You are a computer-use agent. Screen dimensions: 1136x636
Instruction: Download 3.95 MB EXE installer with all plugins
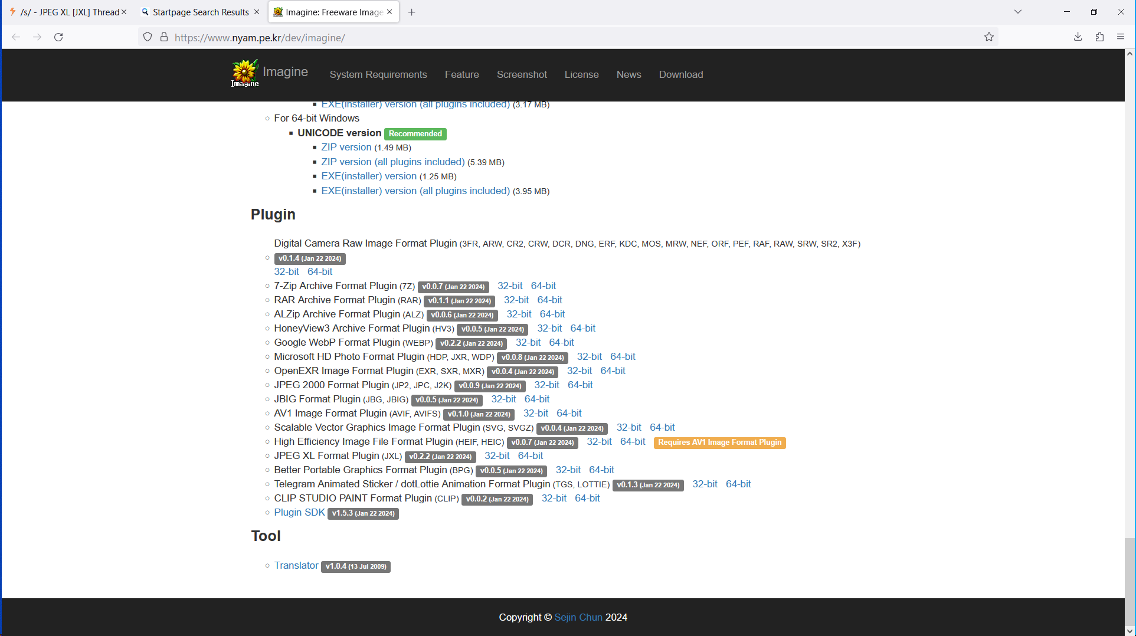click(415, 191)
